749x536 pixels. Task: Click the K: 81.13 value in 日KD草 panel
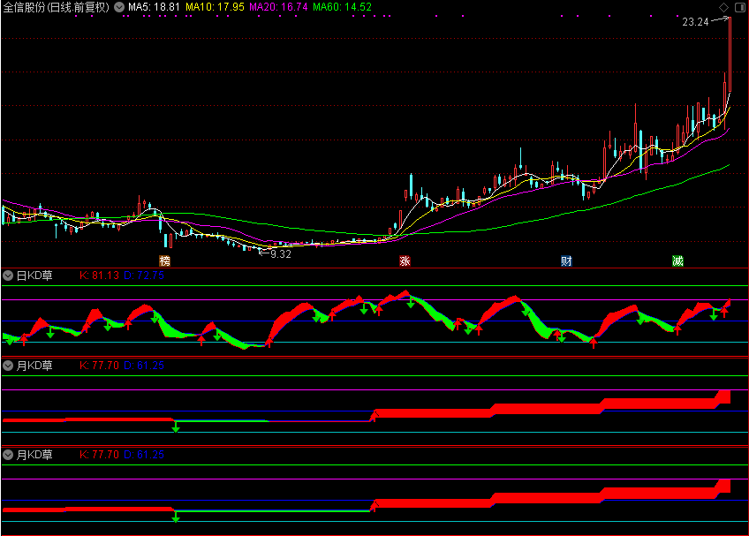(x=99, y=276)
